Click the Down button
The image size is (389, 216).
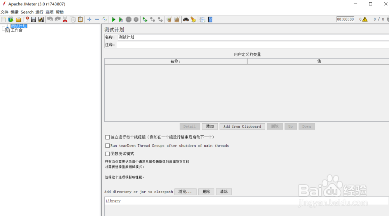[x=307, y=126]
